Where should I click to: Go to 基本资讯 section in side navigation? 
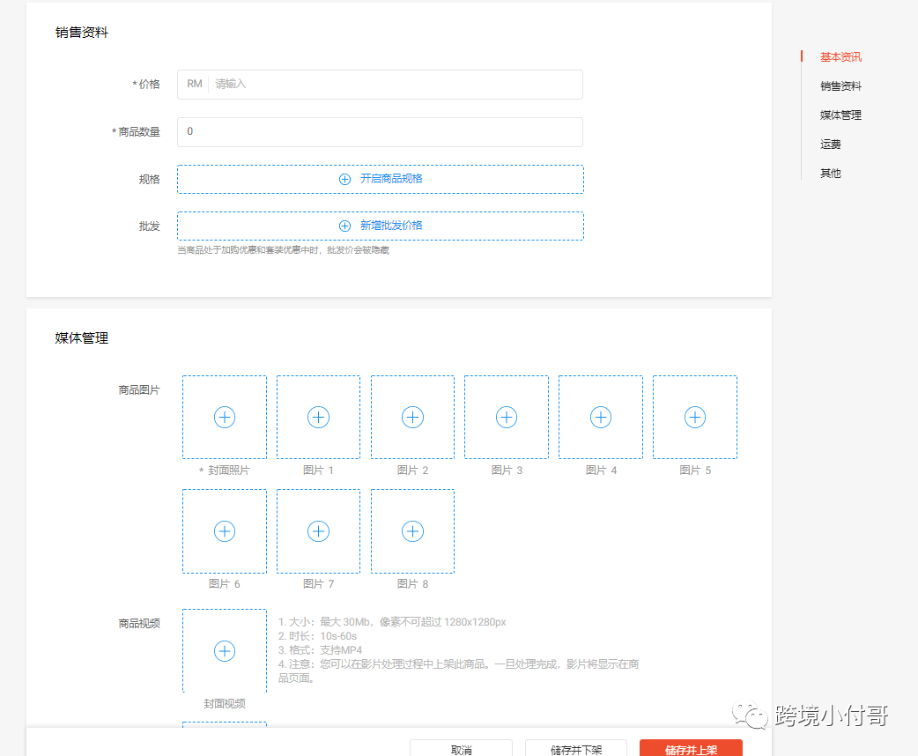tap(840, 56)
